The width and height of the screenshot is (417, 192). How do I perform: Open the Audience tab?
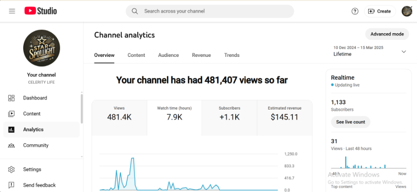[168, 55]
